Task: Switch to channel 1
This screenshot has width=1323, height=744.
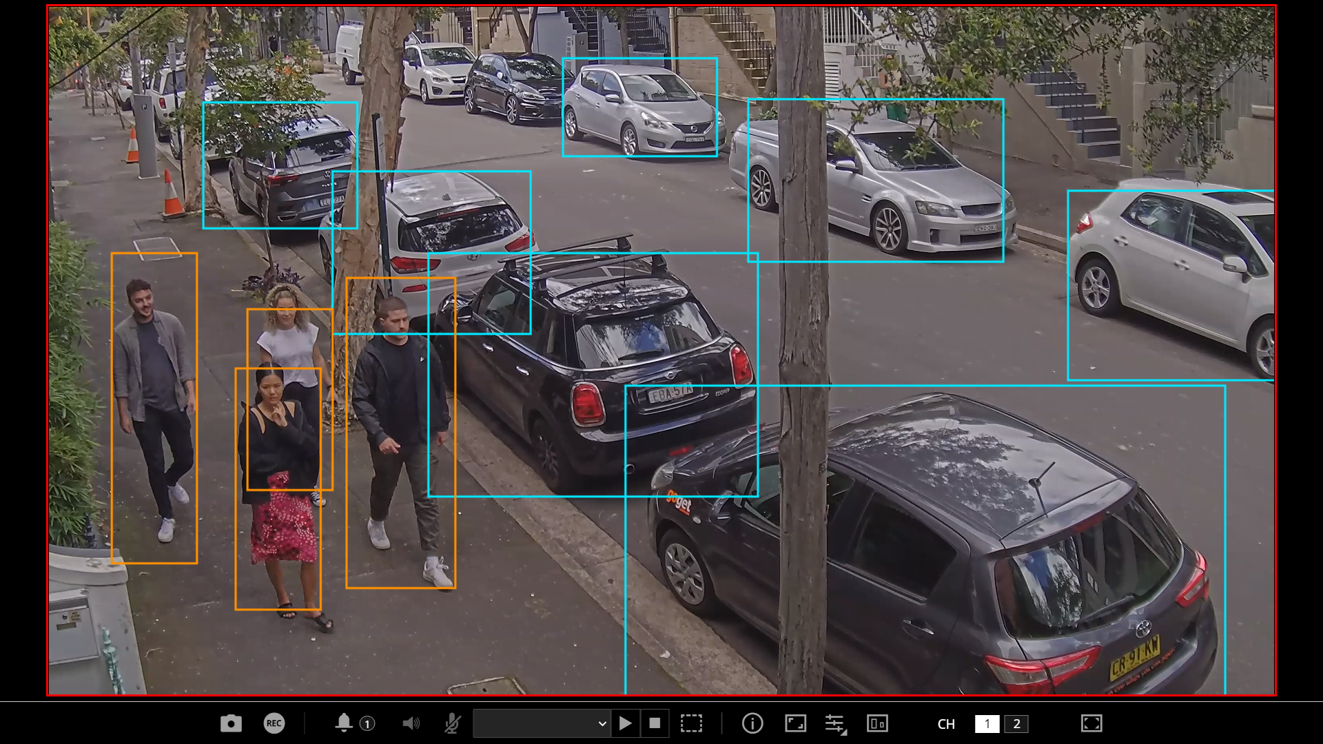Action: pos(987,724)
